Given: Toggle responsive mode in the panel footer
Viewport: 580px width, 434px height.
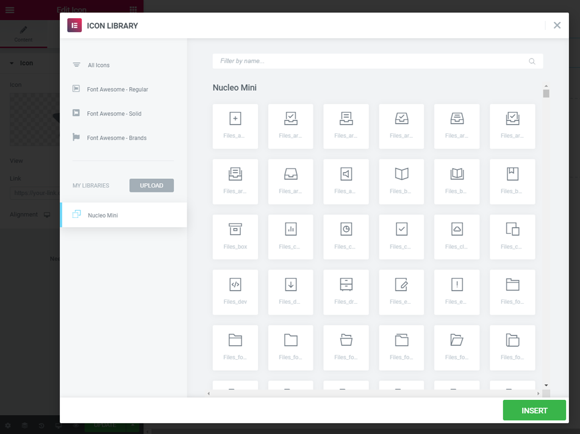Looking at the screenshot, I should (59, 425).
